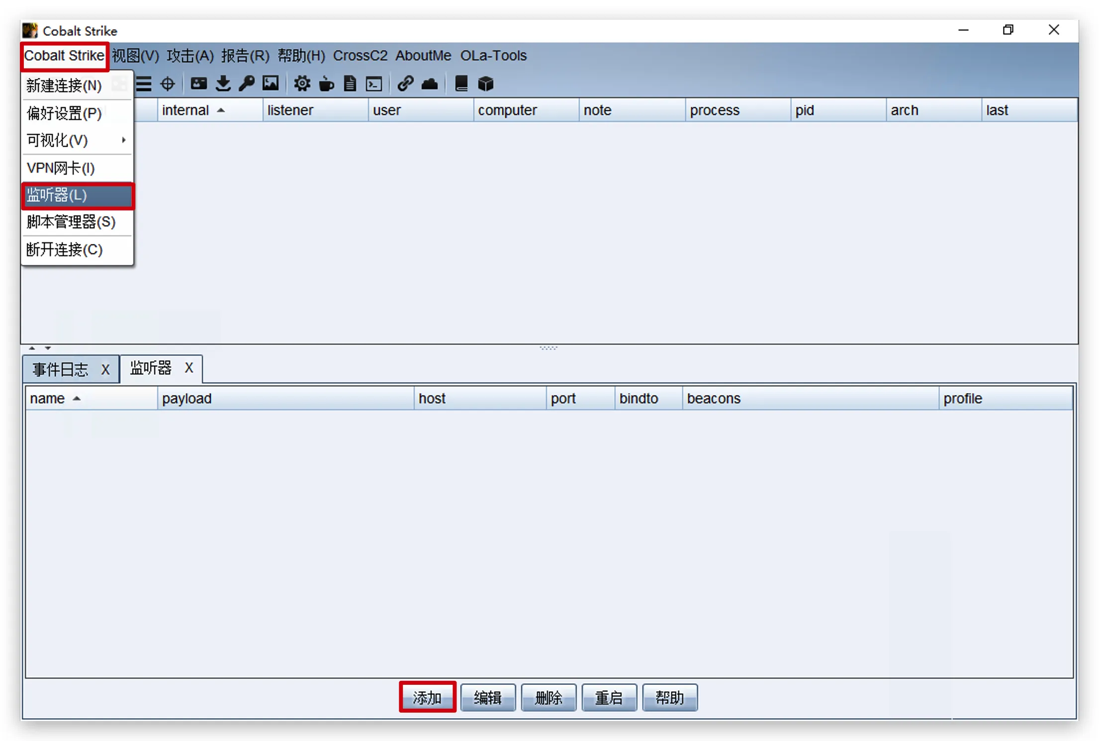Screen dimensions: 1099x741
Task: Open the credentials ID-card toolbar icon
Action: [x=198, y=84]
